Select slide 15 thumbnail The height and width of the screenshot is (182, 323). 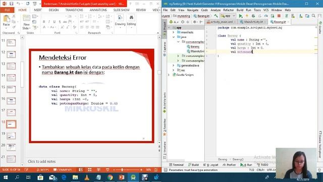tap(11, 89)
